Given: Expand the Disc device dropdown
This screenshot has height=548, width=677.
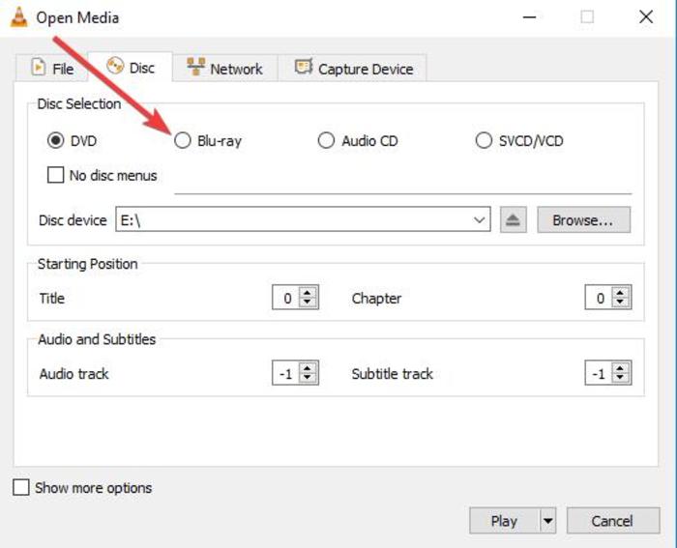Looking at the screenshot, I should coord(481,220).
